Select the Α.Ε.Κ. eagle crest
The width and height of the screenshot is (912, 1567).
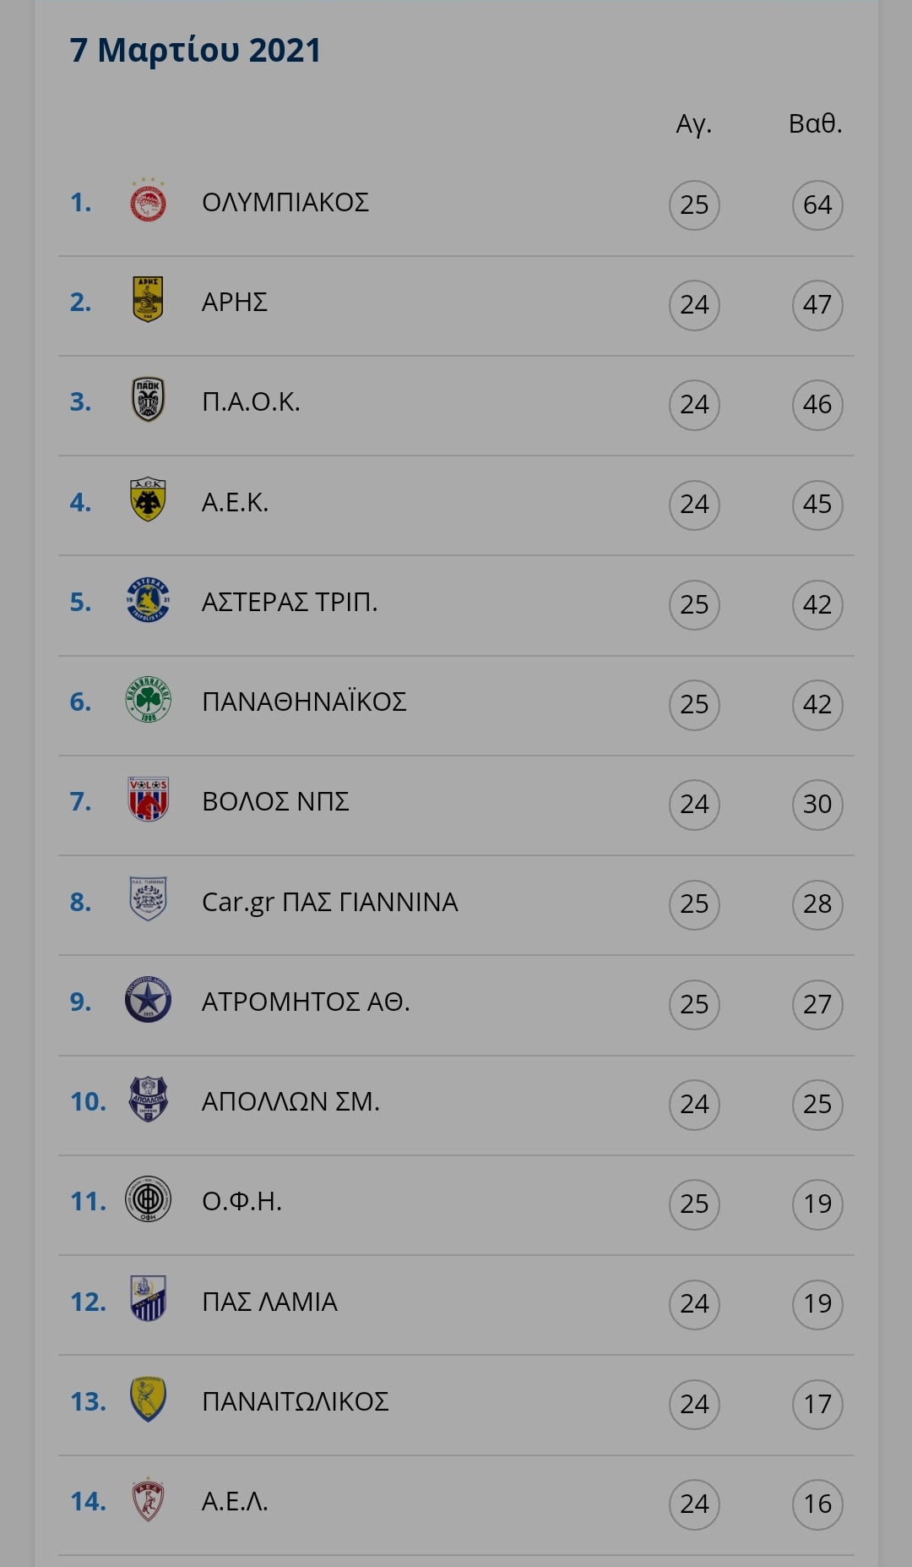148,500
